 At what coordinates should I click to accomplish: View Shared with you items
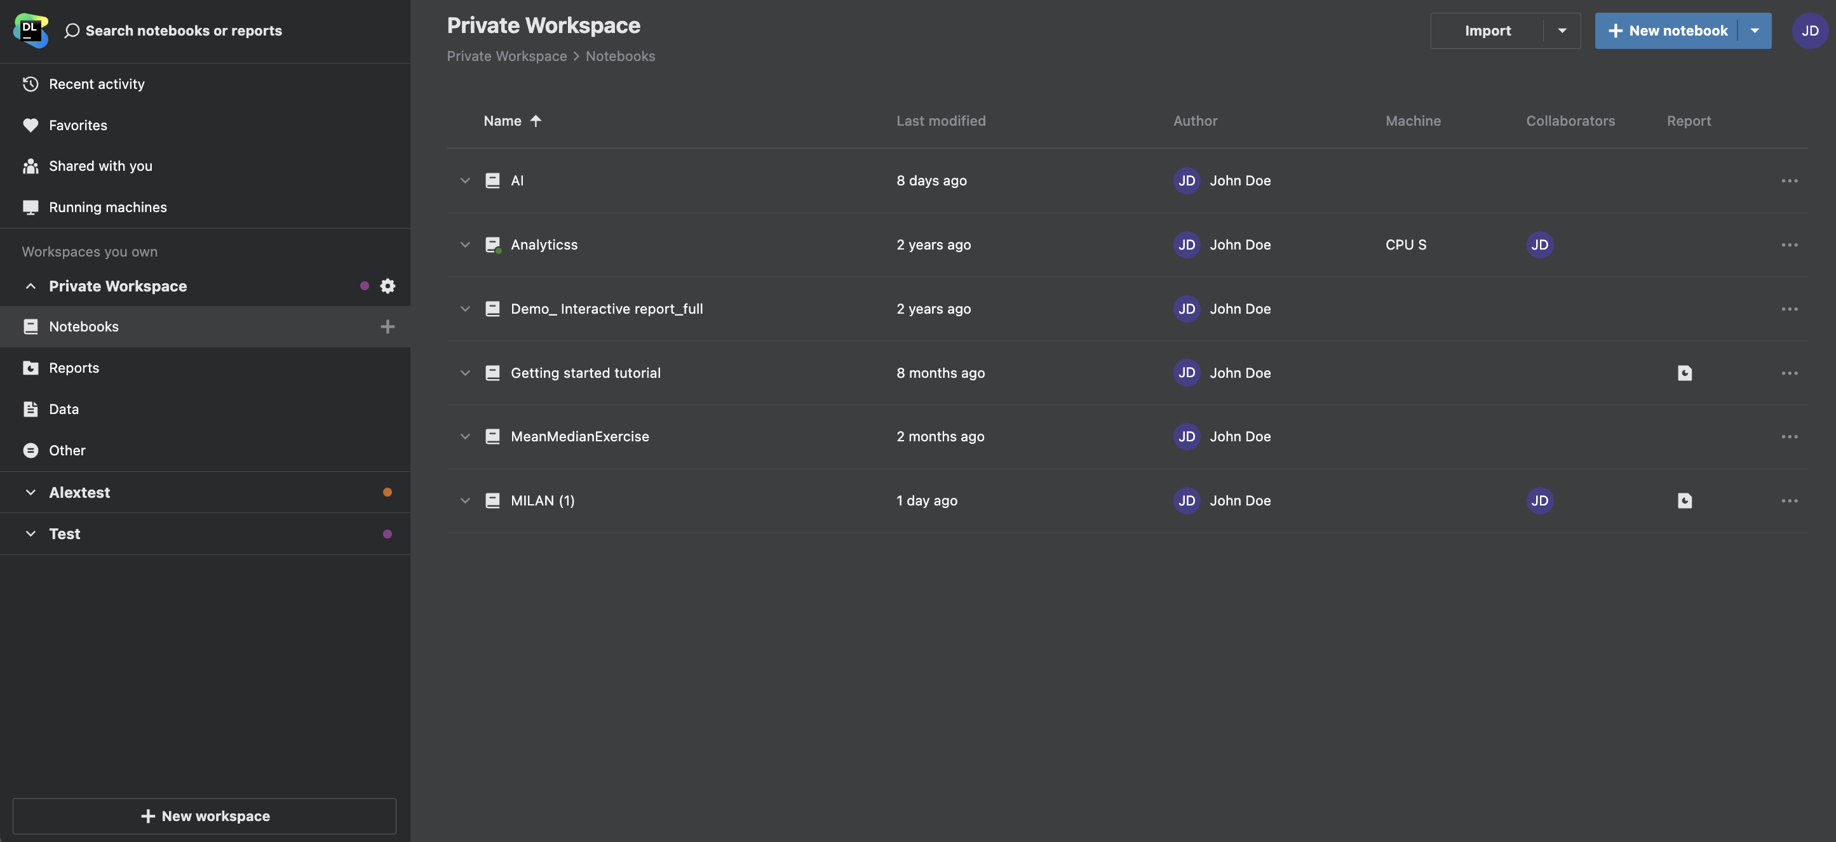100,165
